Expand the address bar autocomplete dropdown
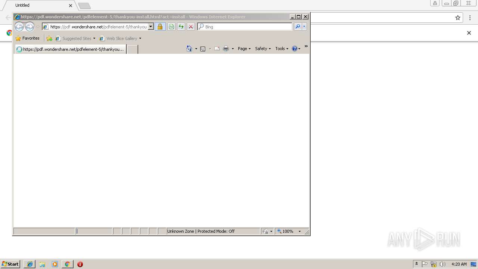 [151, 27]
